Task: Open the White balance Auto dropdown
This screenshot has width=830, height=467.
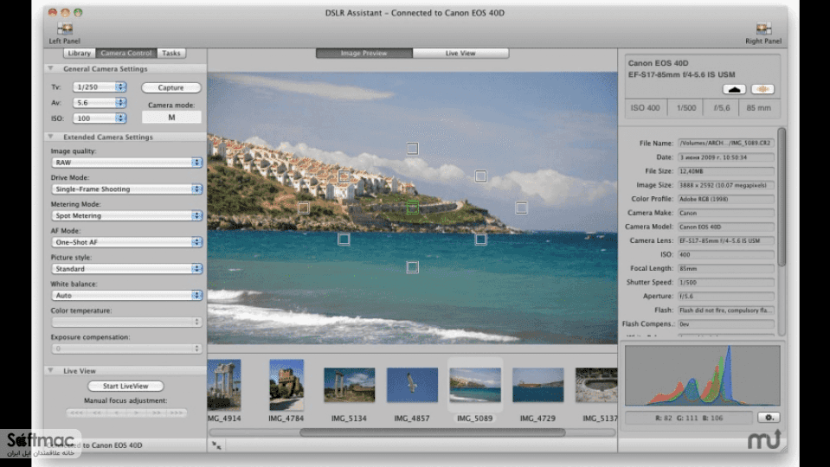Action: [x=126, y=295]
